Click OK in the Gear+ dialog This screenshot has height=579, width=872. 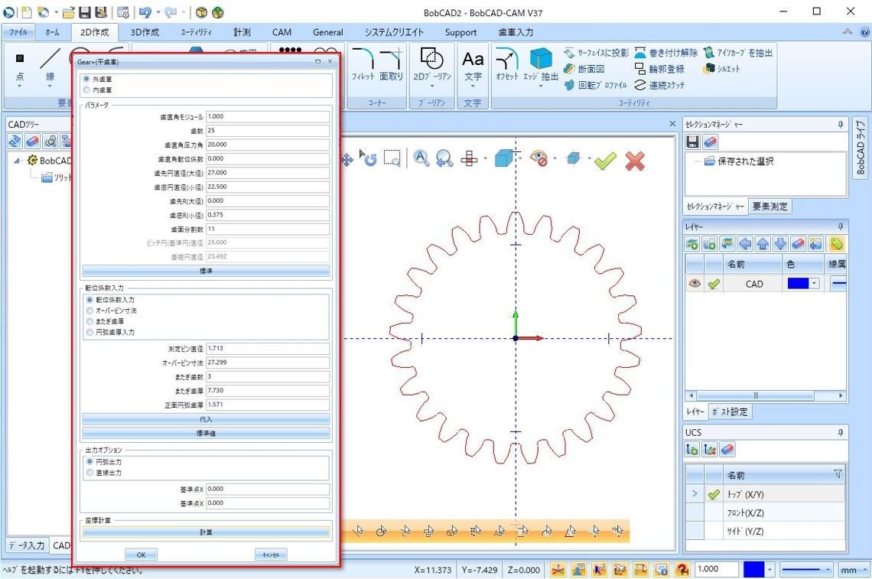tap(141, 555)
